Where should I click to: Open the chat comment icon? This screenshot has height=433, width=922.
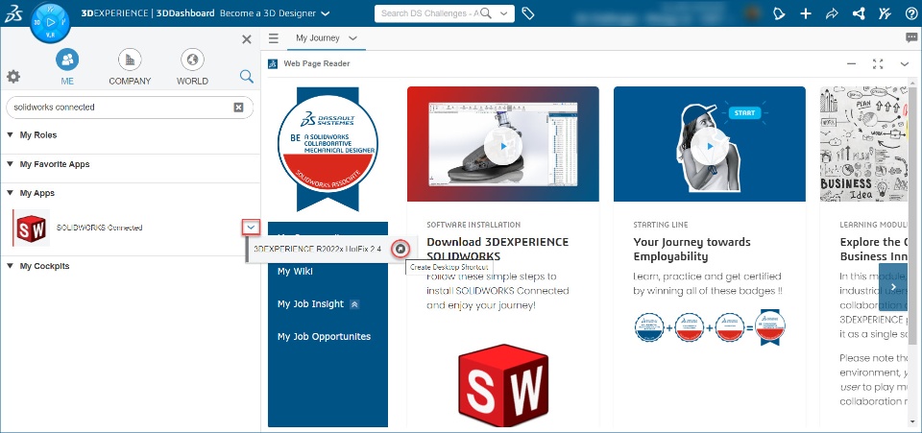coord(912,38)
